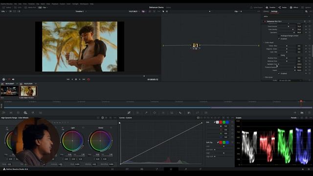Open the Workspace menu
Image resolution: width=313 pixels, height=176 pixels.
click(84, 4)
